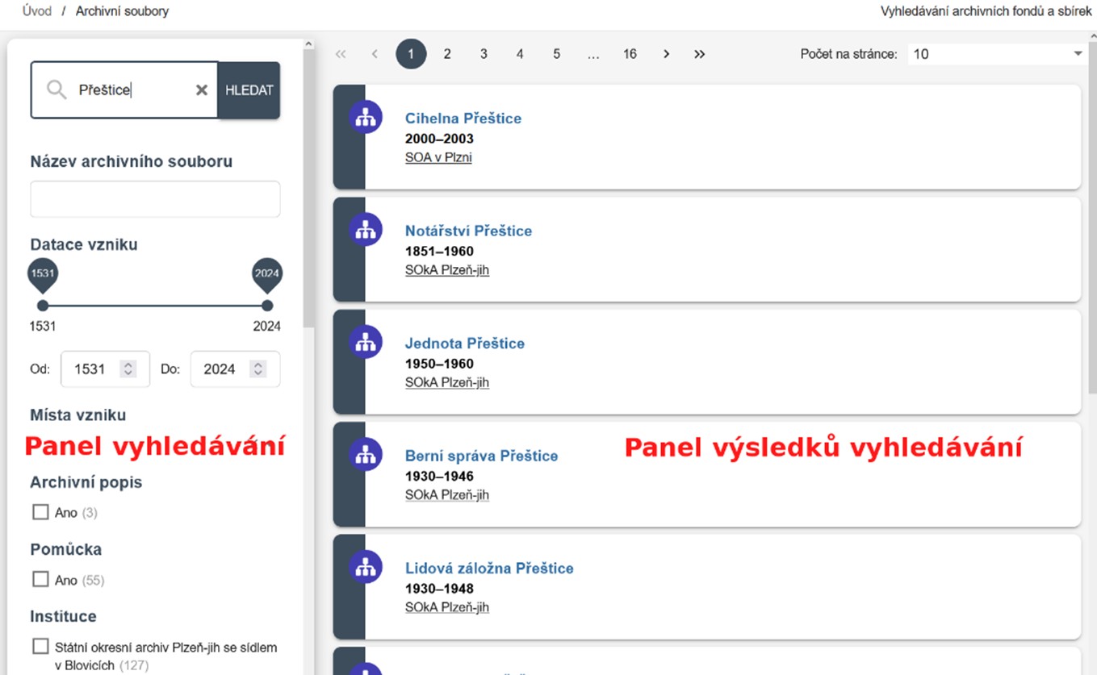The height and width of the screenshot is (675, 1097).
Task: Go to next page using right arrow
Action: [666, 54]
